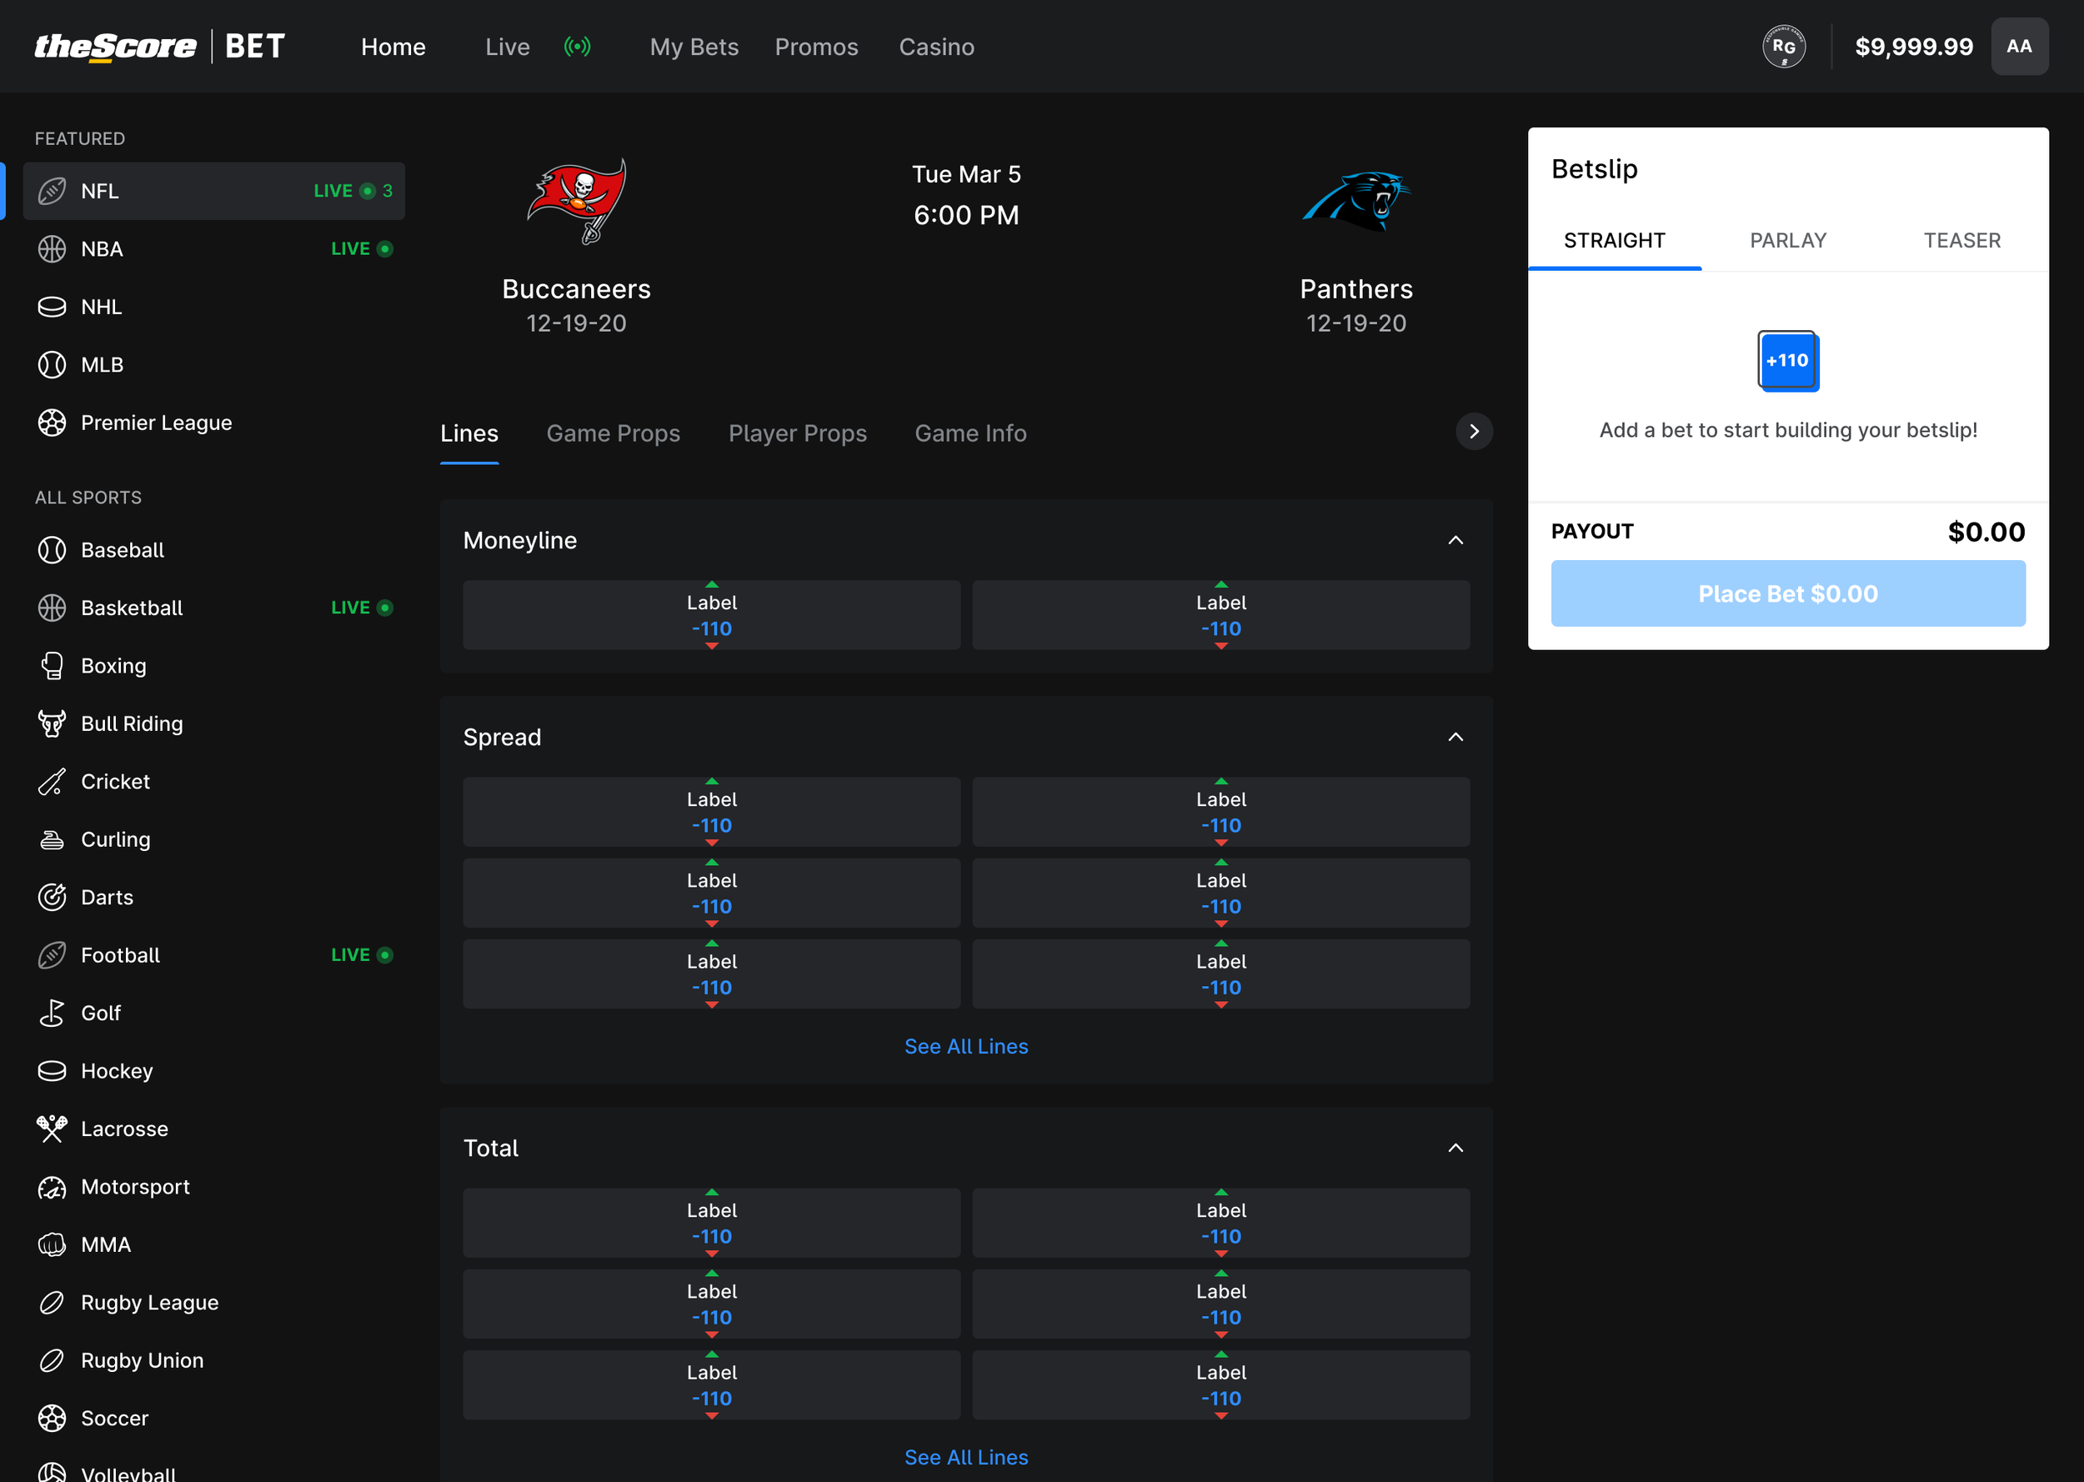This screenshot has height=1482, width=2084.
Task: Select the Lines tab
Action: click(x=470, y=433)
